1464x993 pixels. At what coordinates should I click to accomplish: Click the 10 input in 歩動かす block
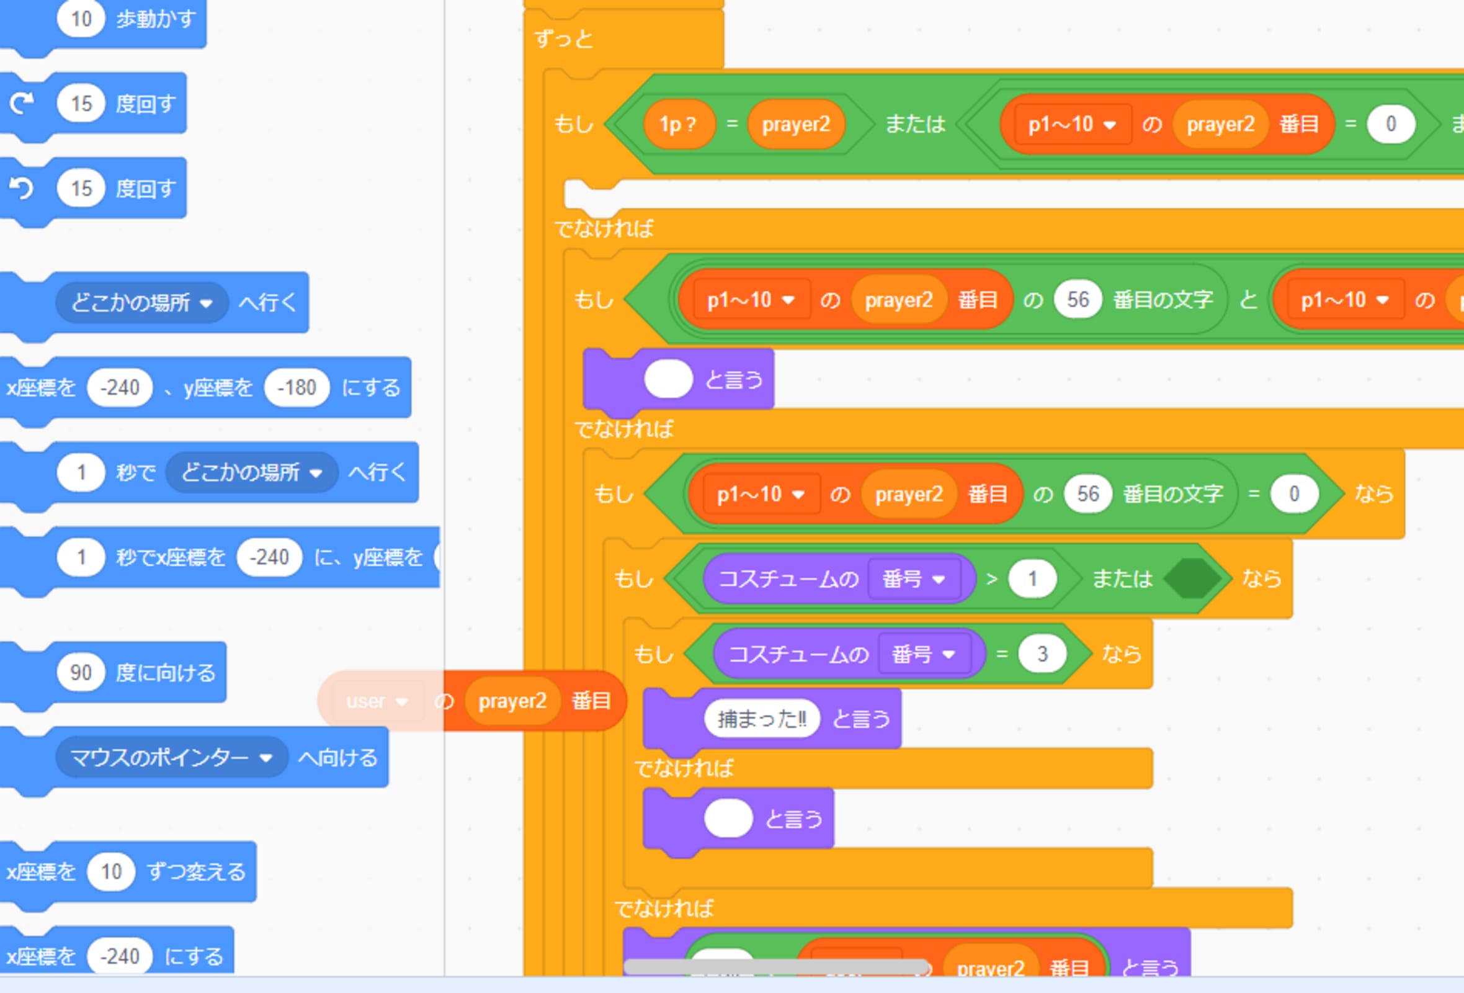click(81, 19)
